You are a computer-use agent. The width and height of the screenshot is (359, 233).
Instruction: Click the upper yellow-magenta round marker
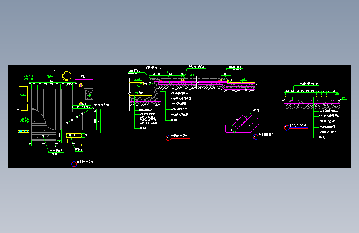81,85
